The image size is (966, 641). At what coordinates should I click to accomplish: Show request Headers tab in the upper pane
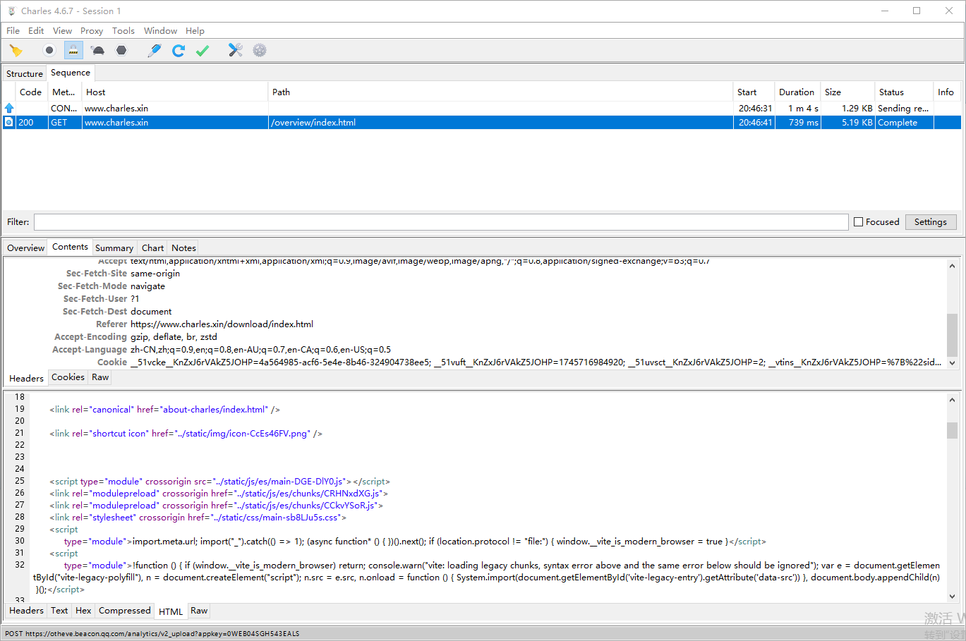[x=26, y=378]
